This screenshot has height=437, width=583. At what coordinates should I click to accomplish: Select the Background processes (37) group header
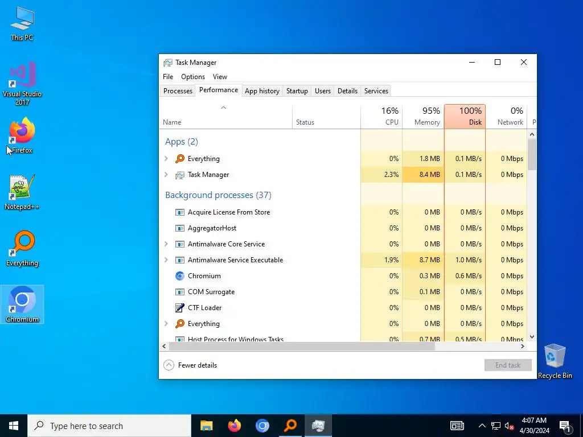pos(218,195)
